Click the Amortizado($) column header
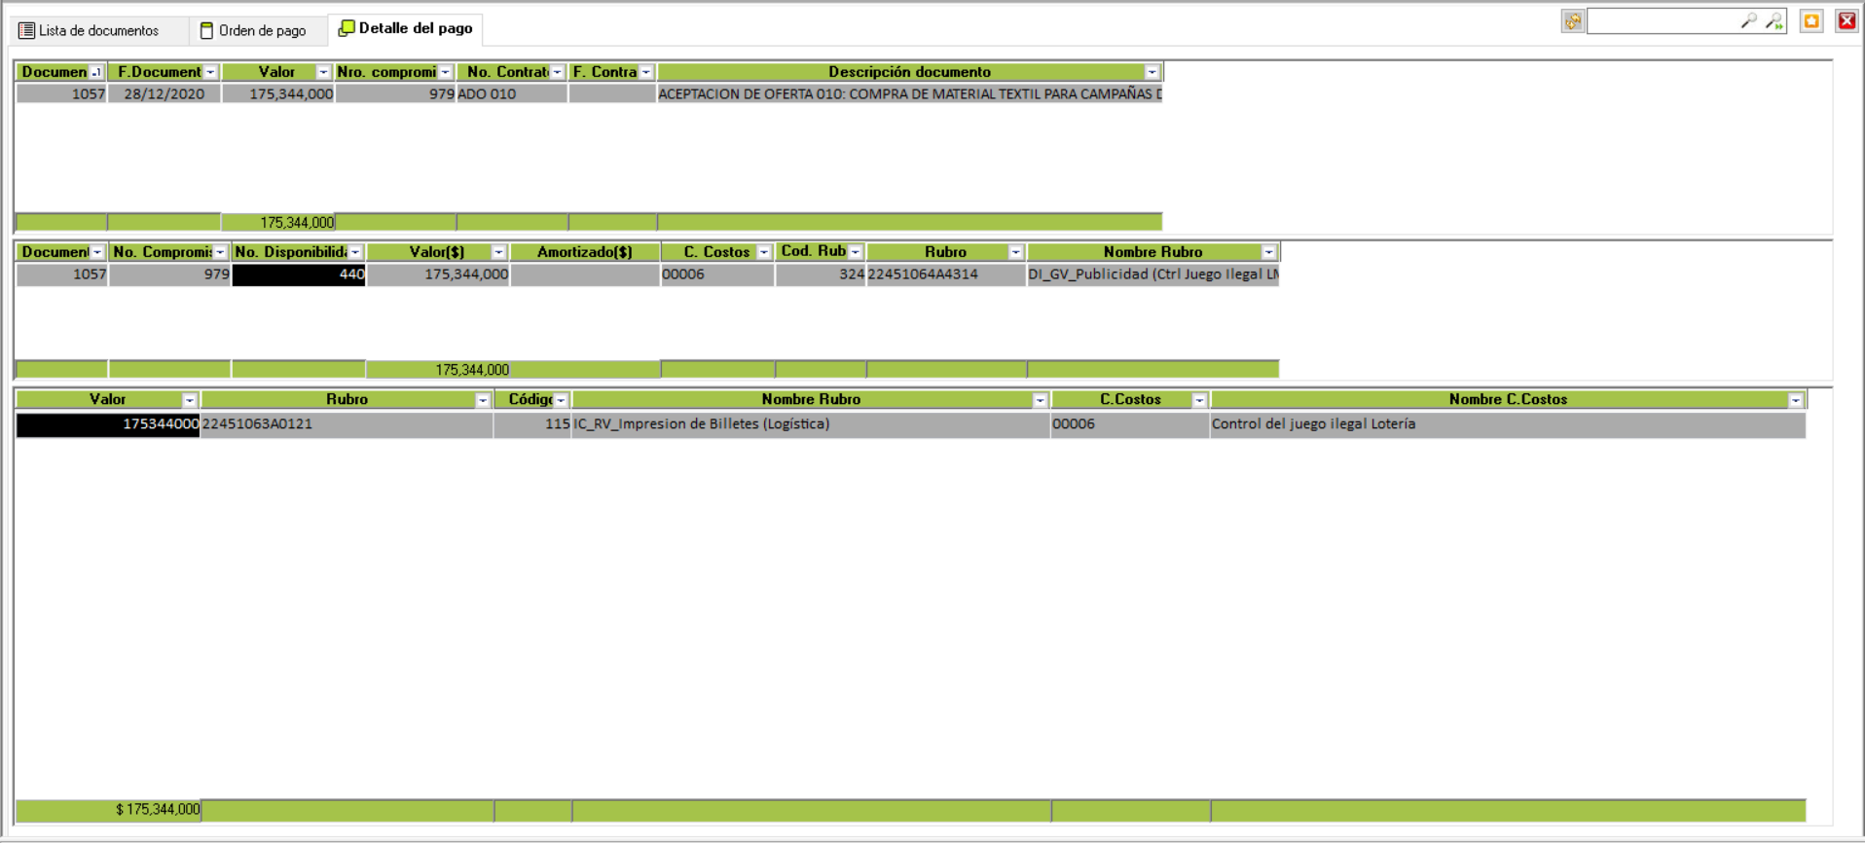1865x843 pixels. point(585,252)
